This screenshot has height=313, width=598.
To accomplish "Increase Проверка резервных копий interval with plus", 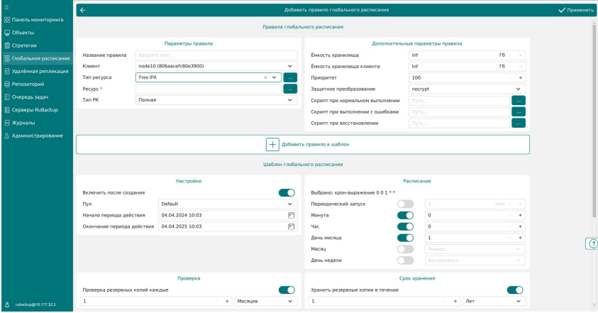I will pyautogui.click(x=227, y=302).
